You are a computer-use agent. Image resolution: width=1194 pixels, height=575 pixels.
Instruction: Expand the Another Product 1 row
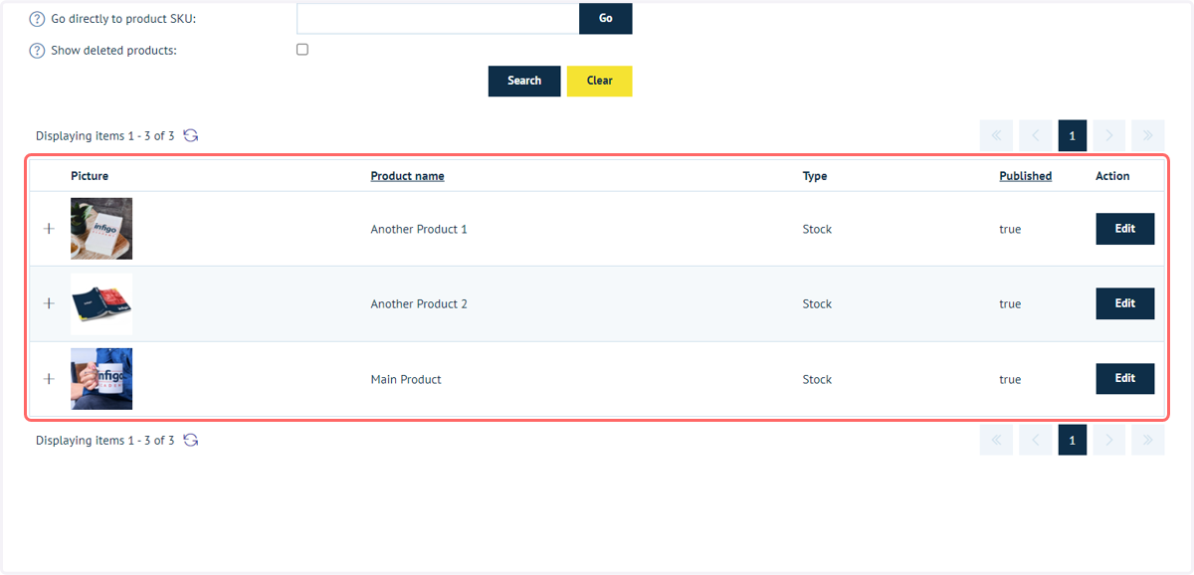pos(49,229)
